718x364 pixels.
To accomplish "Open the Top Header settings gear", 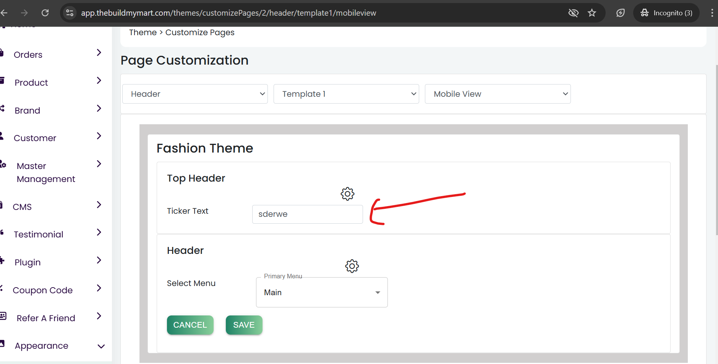I will click(x=347, y=194).
